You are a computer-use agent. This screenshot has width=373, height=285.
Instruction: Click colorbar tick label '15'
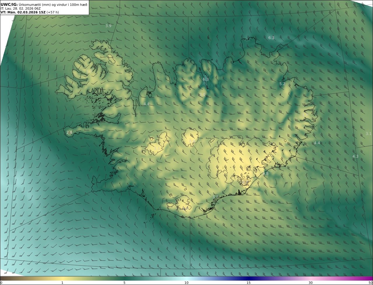[x=249, y=283]
